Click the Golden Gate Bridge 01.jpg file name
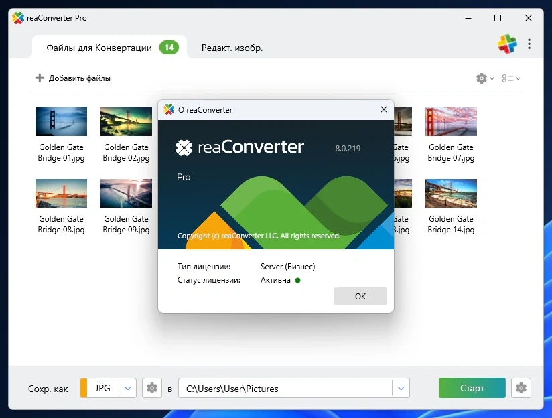 61,153
